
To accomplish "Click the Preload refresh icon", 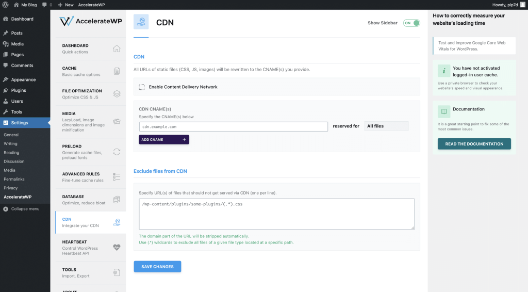I will [117, 152].
